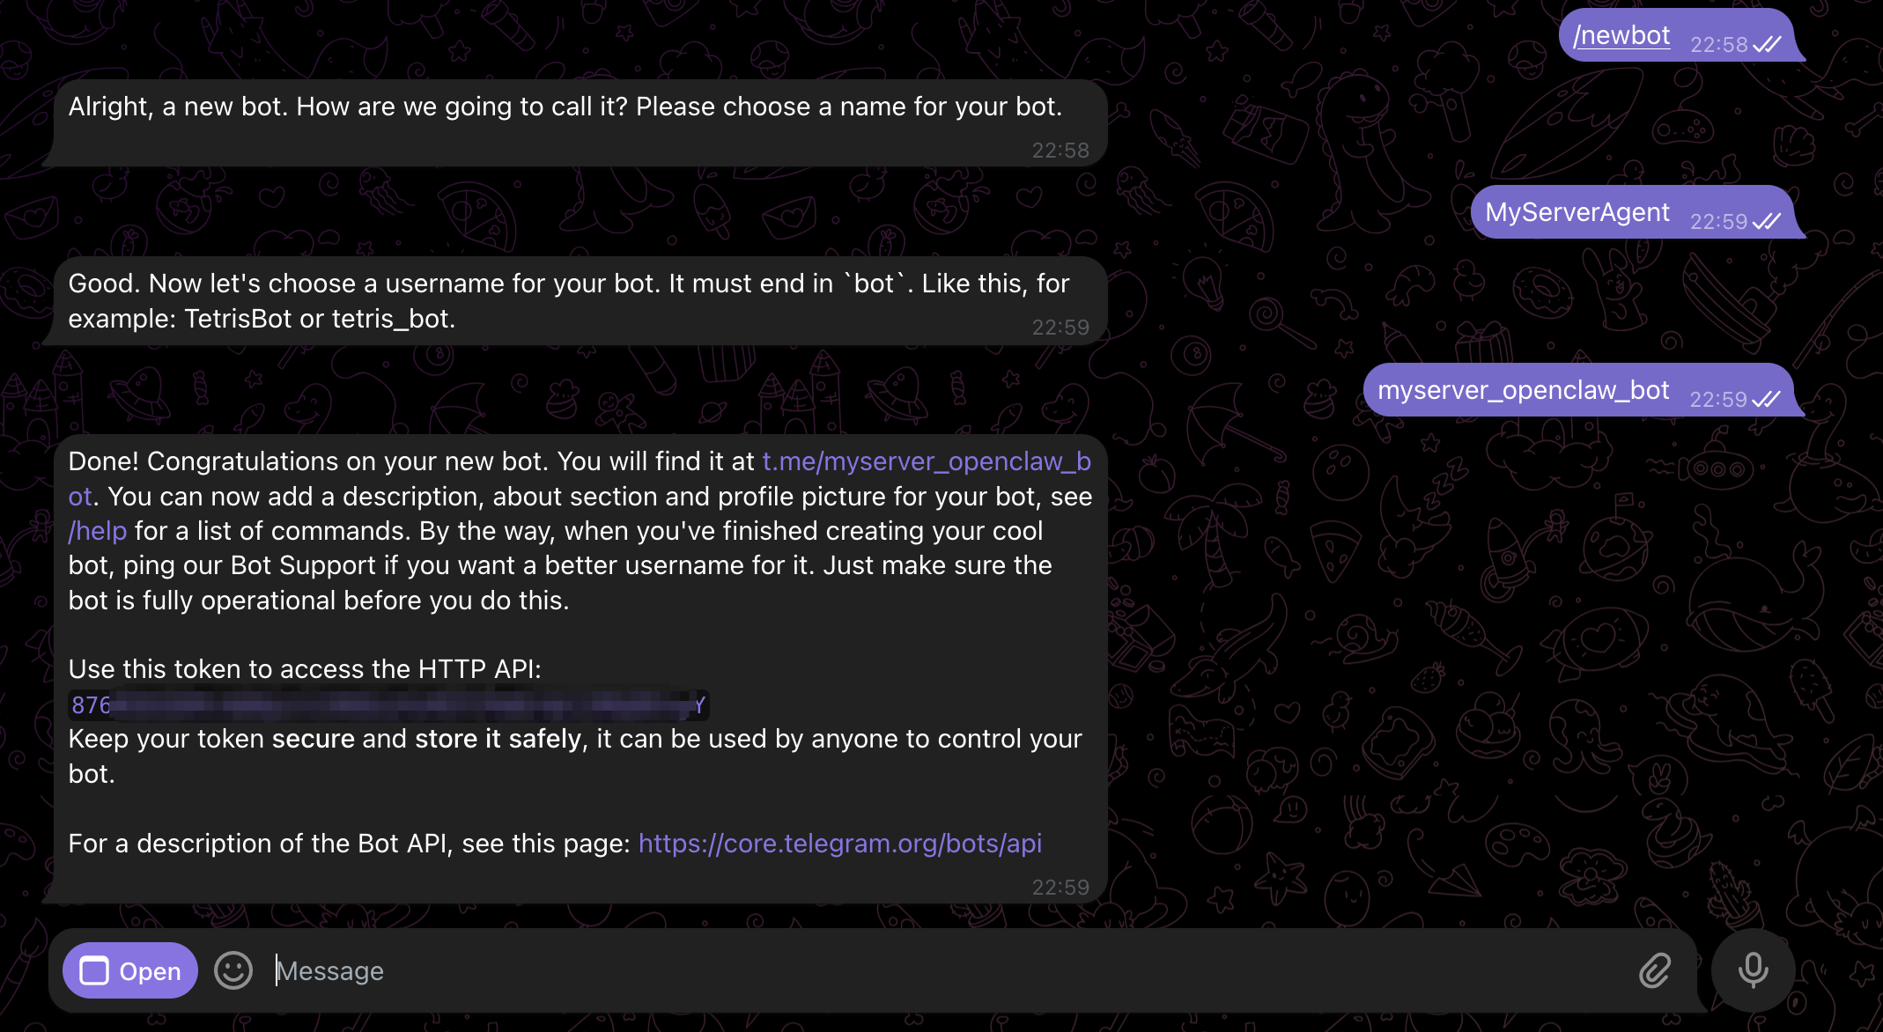This screenshot has height=1032, width=1883.
Task: Click the myserver_openclaw_bot sent message bubble
Action: click(x=1523, y=389)
